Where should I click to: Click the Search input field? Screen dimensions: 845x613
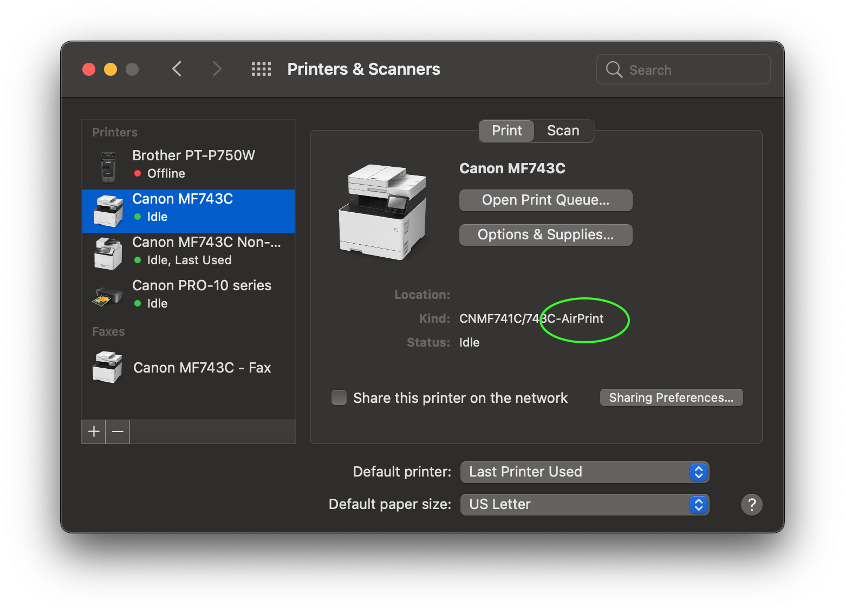683,69
